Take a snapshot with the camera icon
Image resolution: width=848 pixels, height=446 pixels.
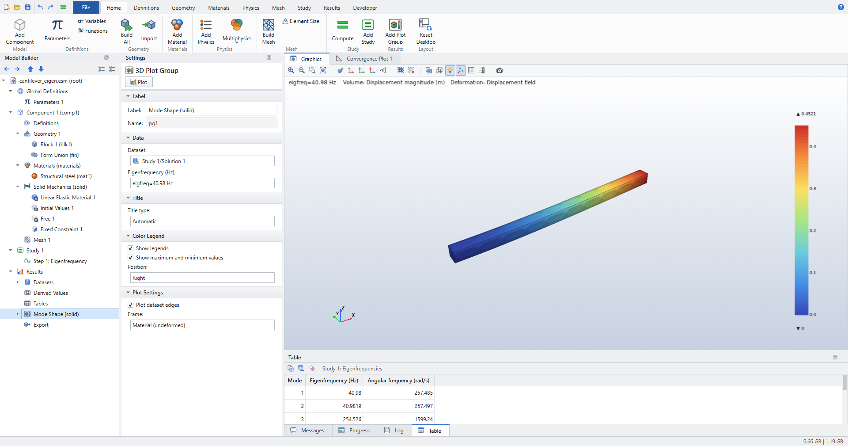(500, 70)
